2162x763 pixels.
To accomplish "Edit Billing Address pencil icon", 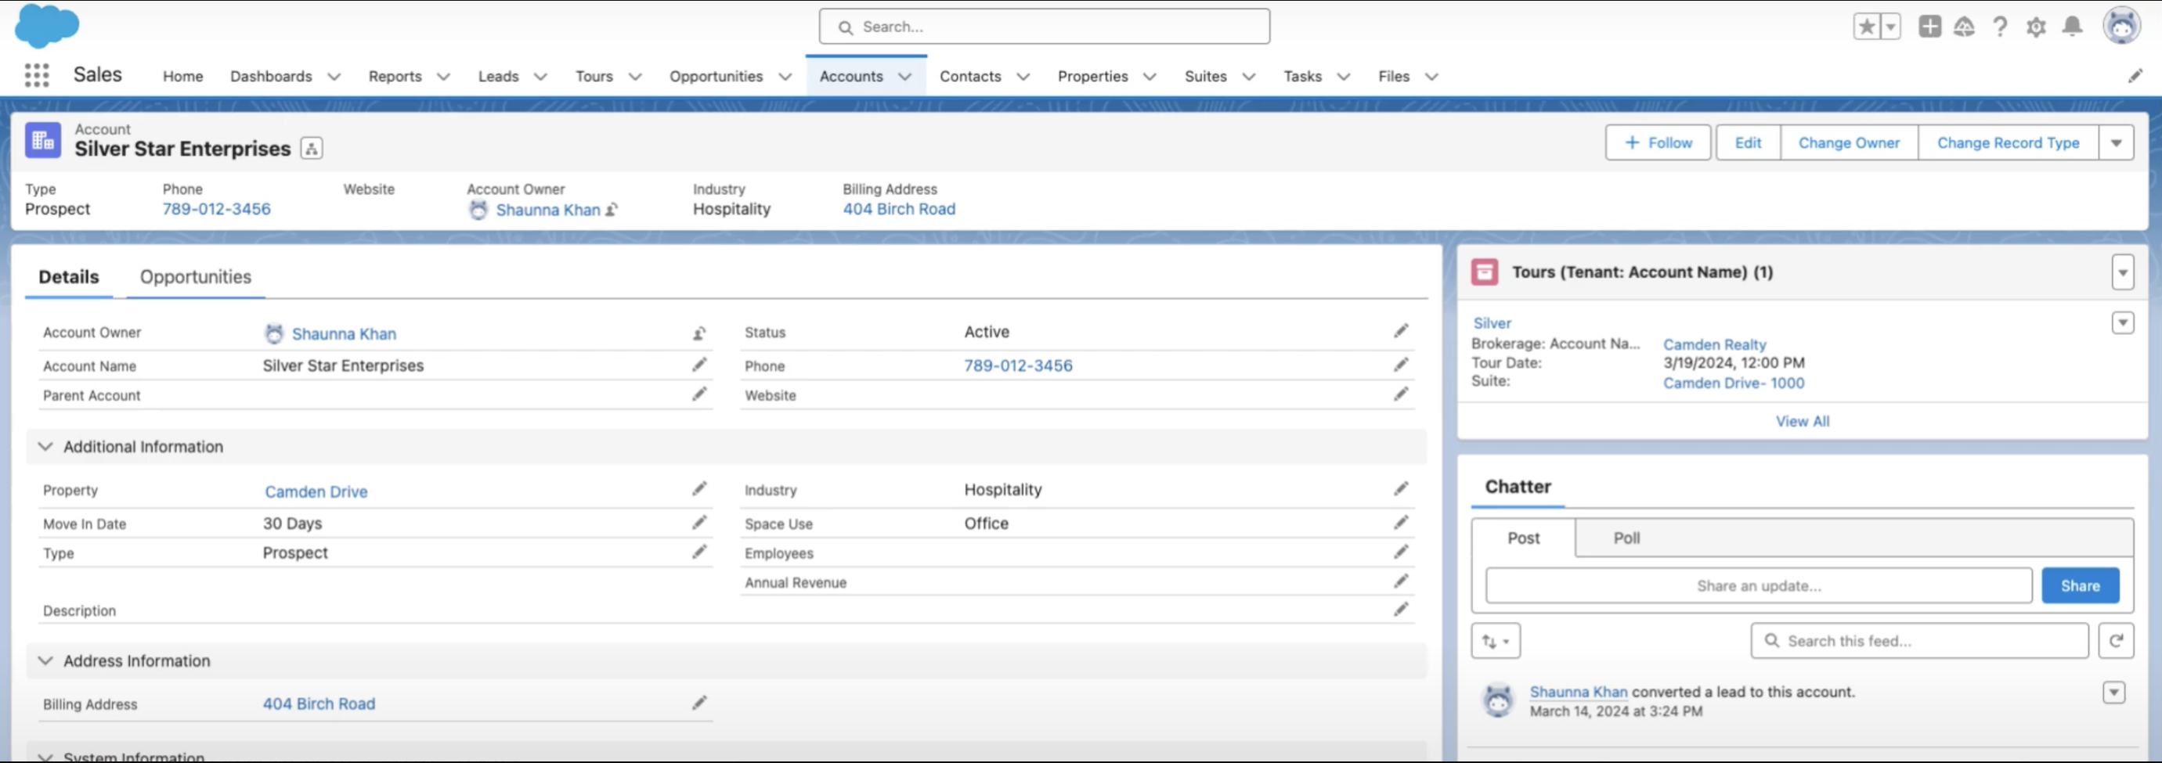I will pos(699,703).
